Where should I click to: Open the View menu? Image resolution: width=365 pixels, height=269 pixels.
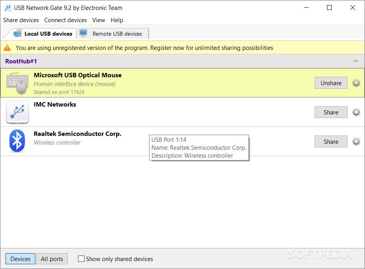click(99, 20)
